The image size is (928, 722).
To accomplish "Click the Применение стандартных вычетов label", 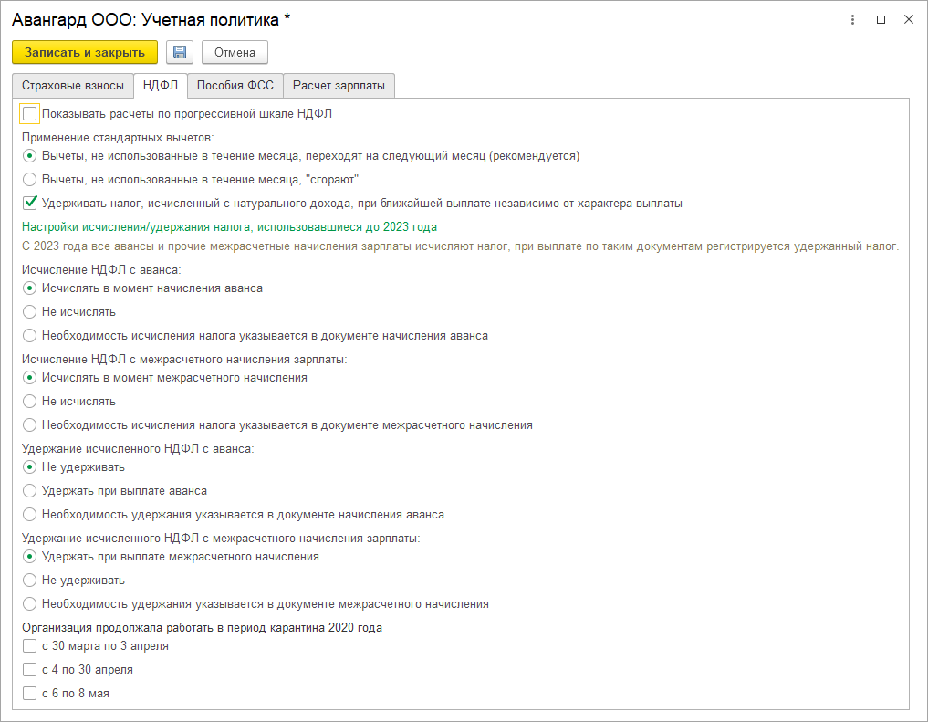I will pos(118,137).
